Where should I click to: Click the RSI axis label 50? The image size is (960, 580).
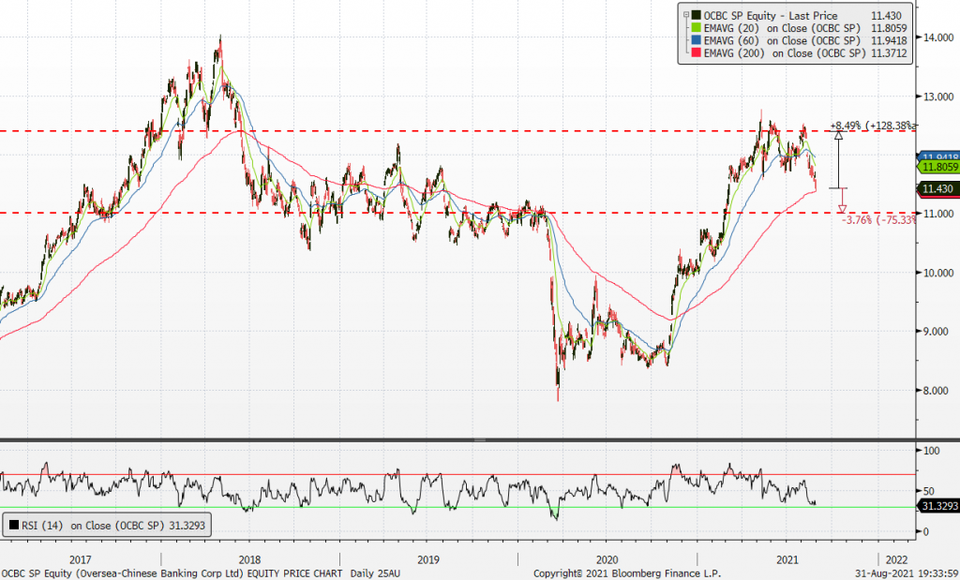coord(929,491)
